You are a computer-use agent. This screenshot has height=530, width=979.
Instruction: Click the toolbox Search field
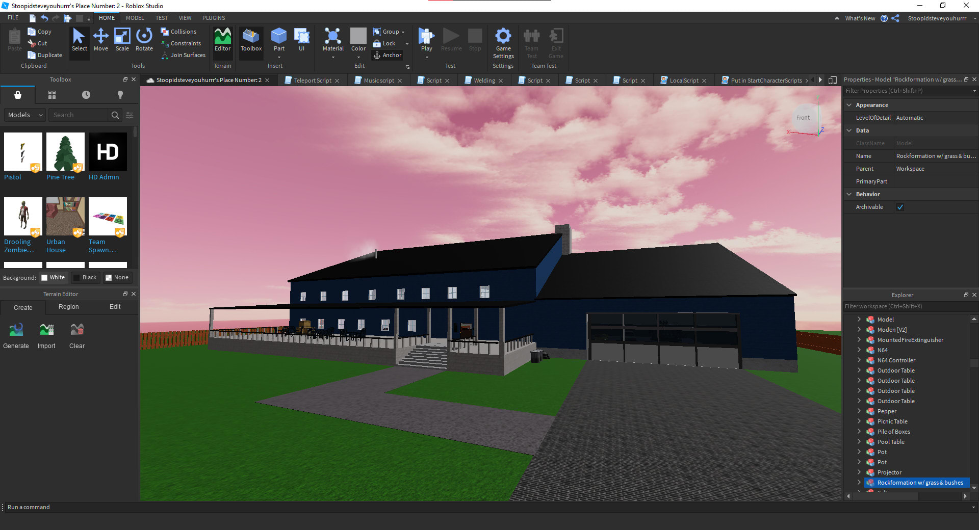point(78,115)
